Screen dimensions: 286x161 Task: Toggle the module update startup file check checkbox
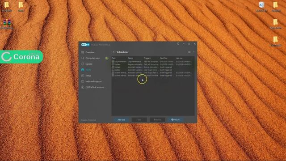coord(113,76)
